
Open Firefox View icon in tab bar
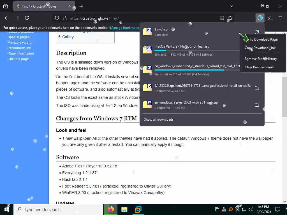click(6, 6)
